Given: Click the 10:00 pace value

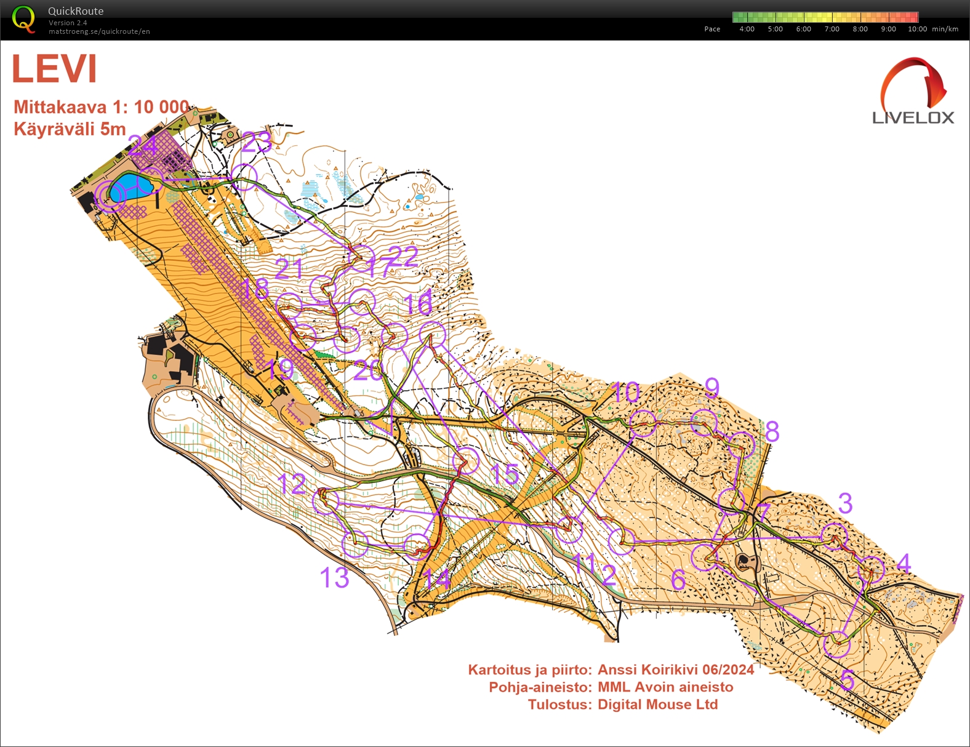Looking at the screenshot, I should (x=917, y=29).
